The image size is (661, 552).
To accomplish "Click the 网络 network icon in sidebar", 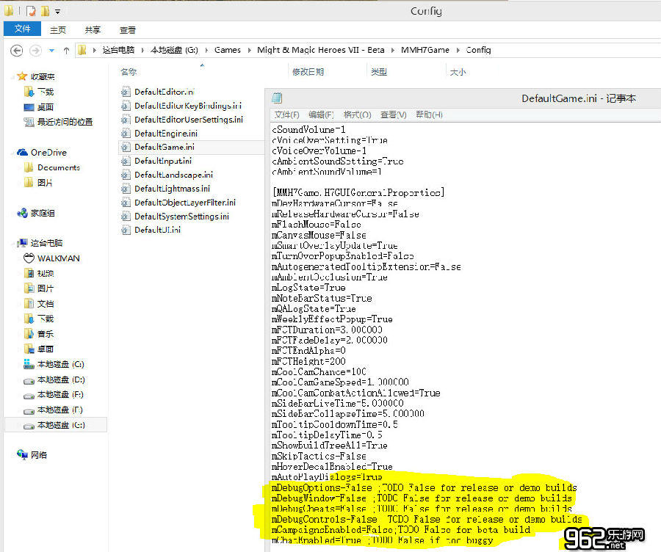I will click(x=23, y=454).
